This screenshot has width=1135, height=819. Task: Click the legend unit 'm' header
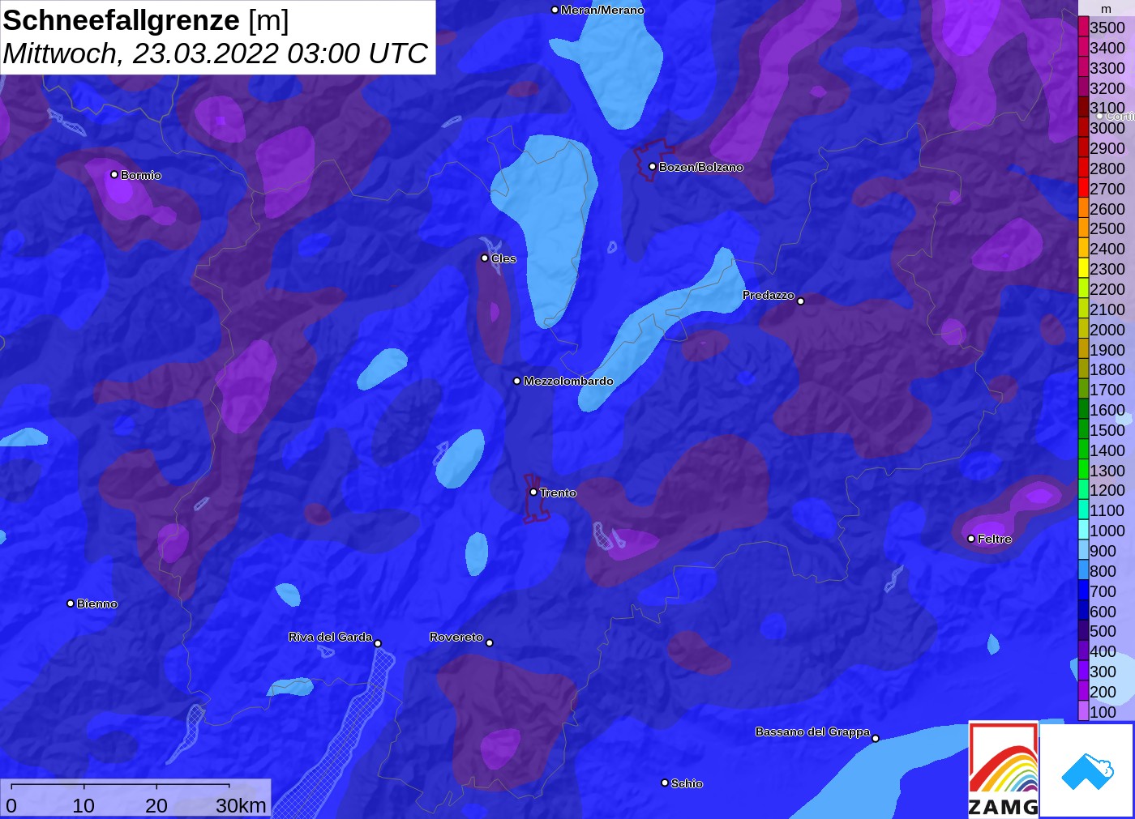point(1106,9)
